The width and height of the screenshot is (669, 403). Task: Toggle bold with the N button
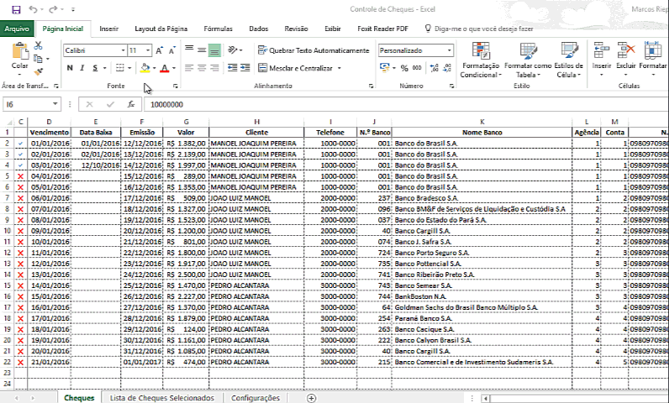[x=70, y=68]
